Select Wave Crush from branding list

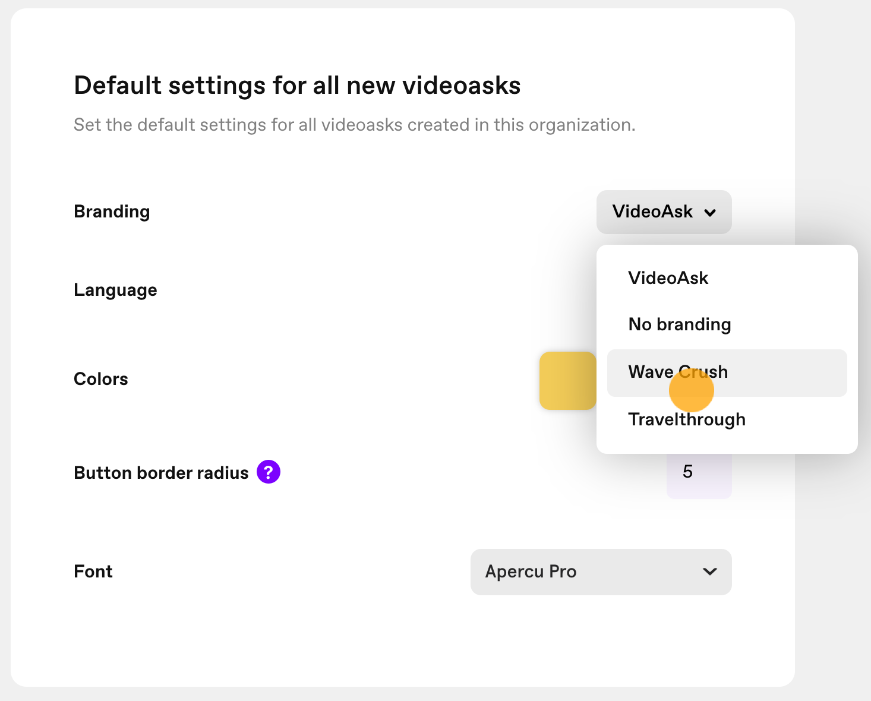click(727, 373)
